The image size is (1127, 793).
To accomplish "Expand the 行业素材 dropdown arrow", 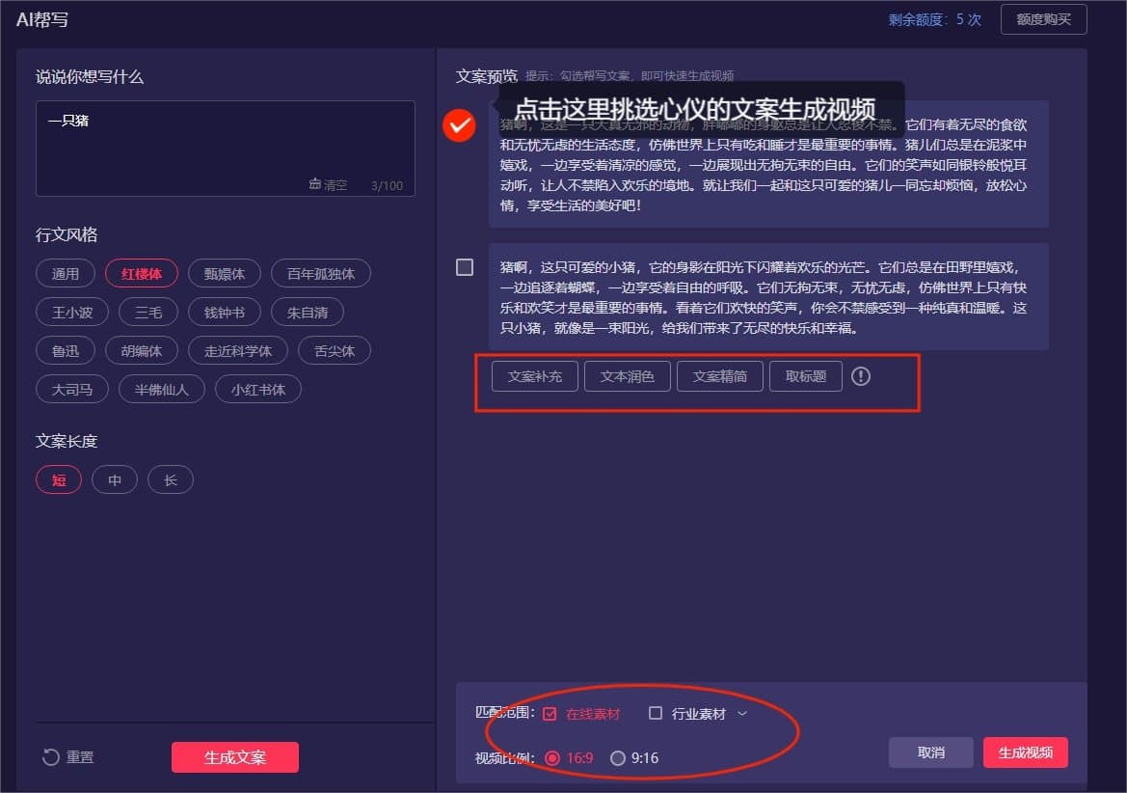I will [742, 713].
